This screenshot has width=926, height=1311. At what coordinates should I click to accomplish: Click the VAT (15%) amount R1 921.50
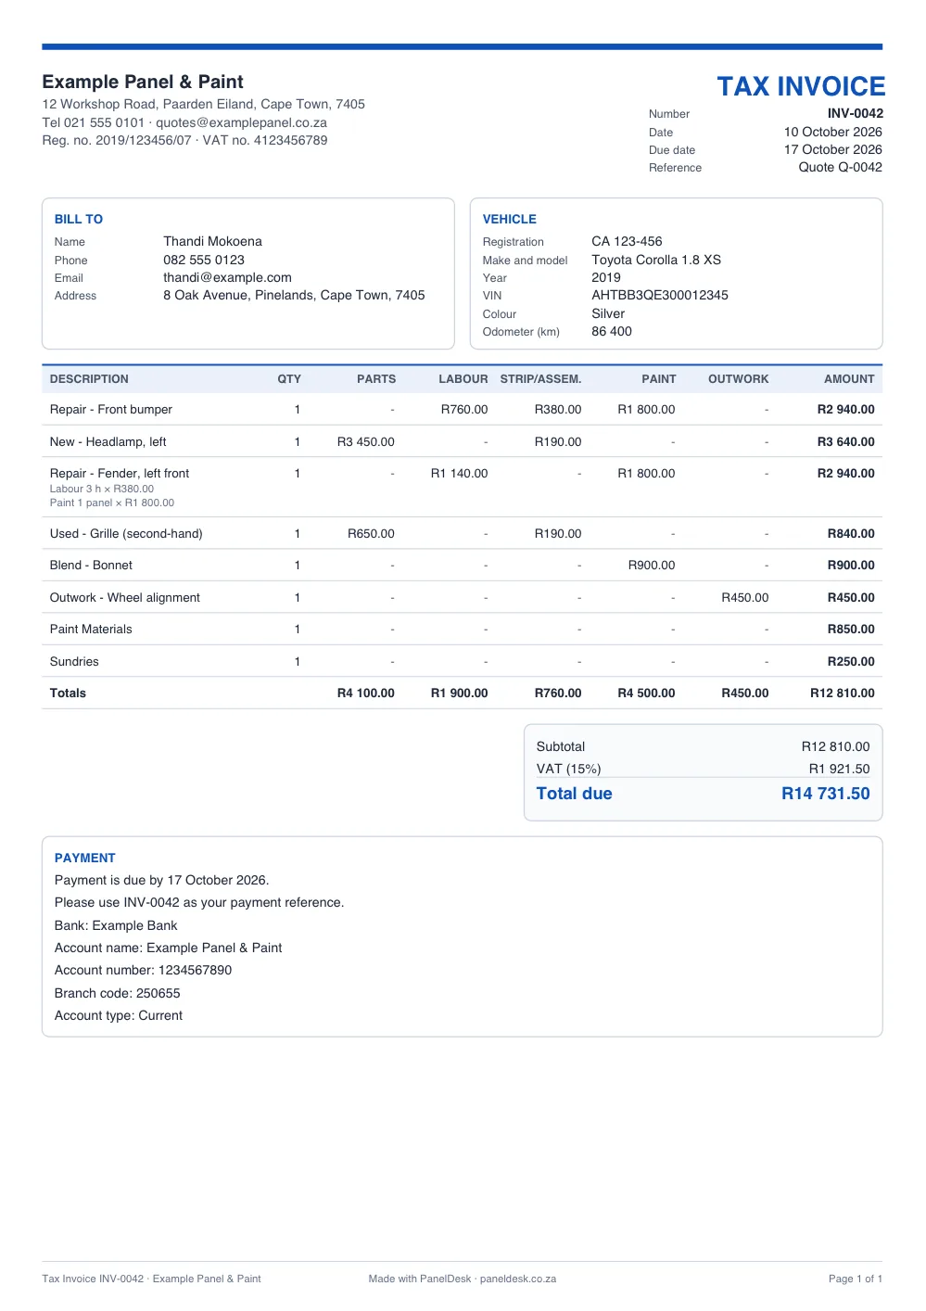pyautogui.click(x=839, y=769)
